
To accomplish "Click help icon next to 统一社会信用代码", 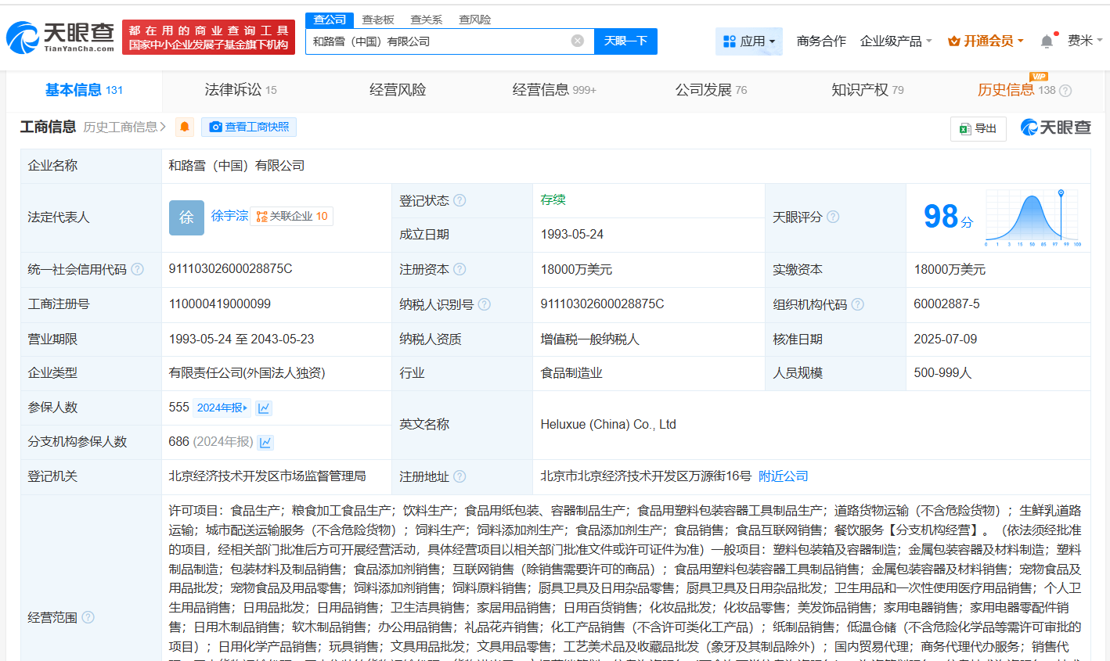I will (138, 269).
